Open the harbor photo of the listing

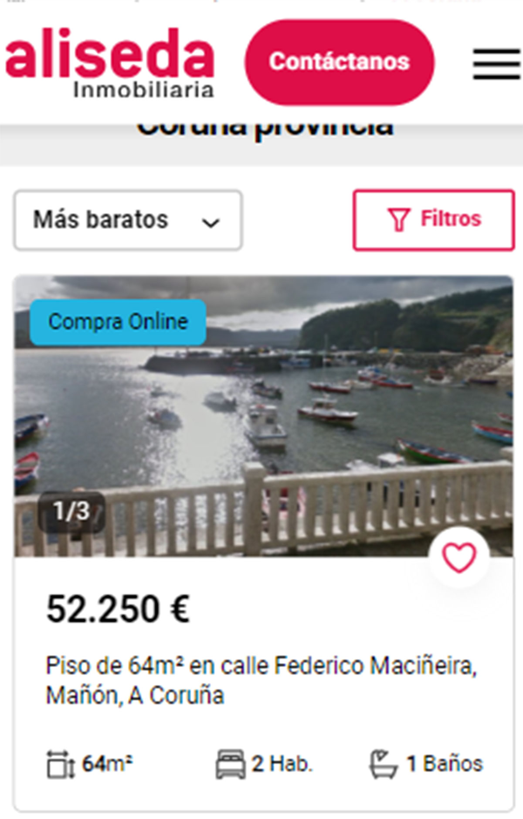264,416
